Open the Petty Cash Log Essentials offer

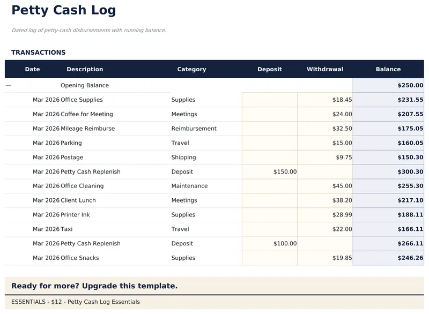coord(76,302)
